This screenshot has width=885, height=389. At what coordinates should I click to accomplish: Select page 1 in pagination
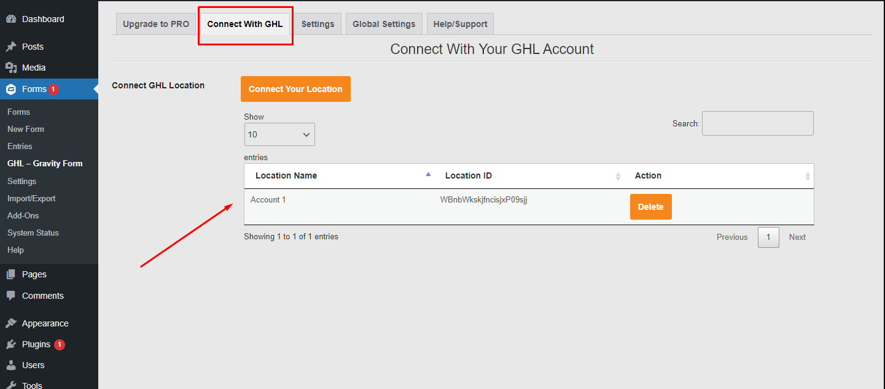click(768, 237)
